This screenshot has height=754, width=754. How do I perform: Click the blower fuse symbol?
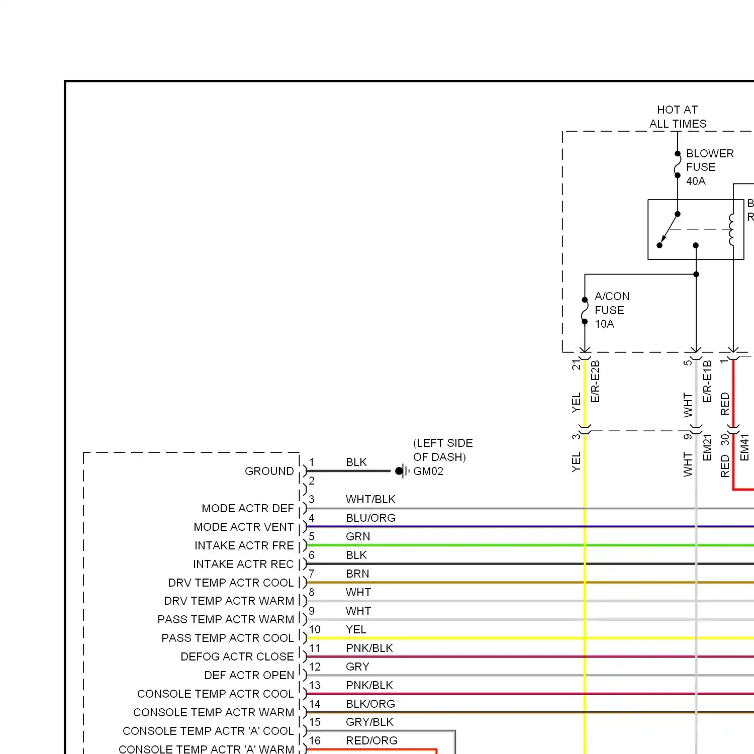[x=678, y=164]
